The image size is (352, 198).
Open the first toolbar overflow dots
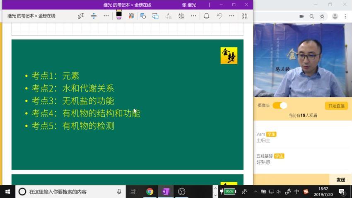(106, 16)
